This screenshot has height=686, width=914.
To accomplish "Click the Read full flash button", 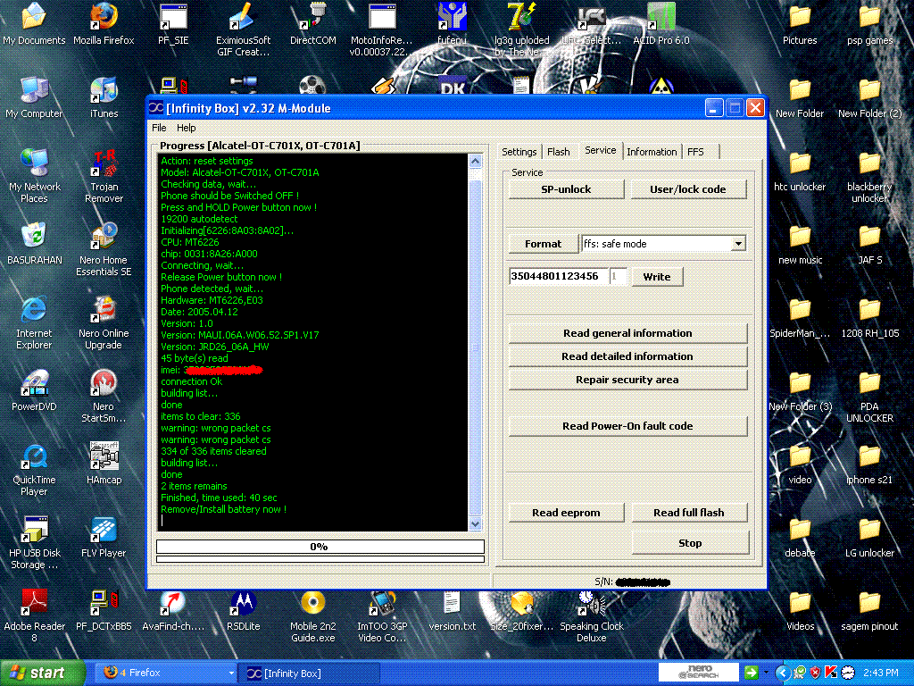I will [688, 513].
